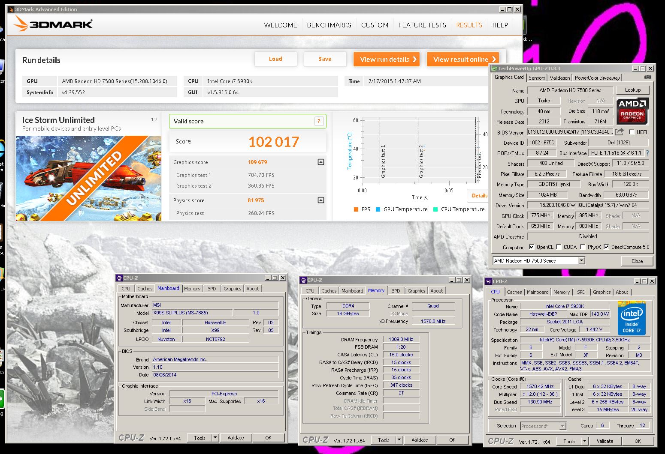Toggle CUDA checkbox in GPU-Z
665x454 pixels.
[x=559, y=247]
